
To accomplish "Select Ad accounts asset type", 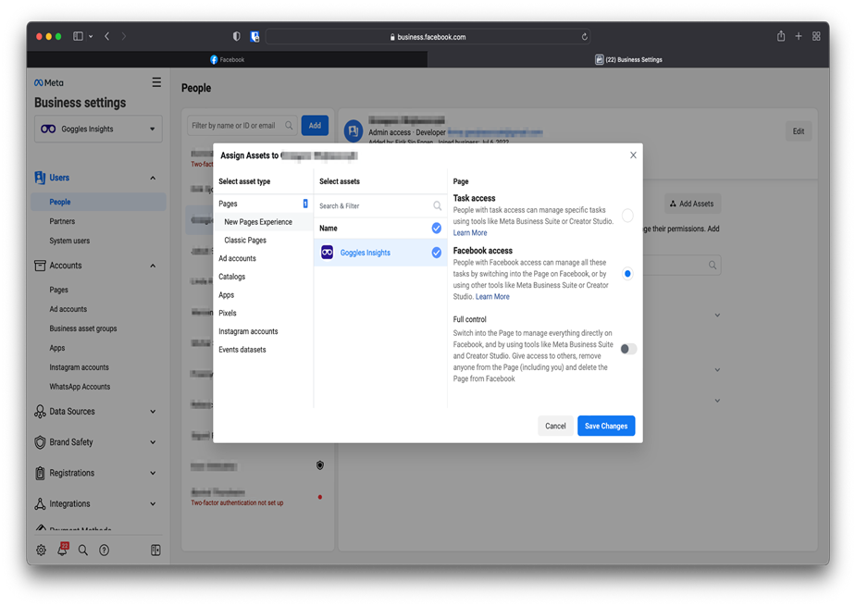I will 238,258.
